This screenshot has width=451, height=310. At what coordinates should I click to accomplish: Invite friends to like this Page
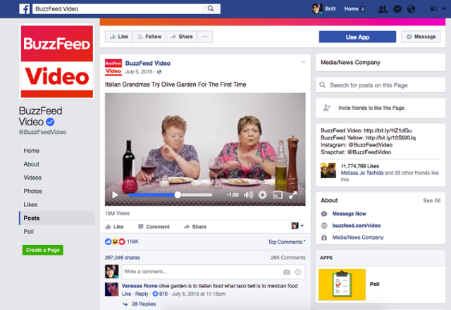[381, 108]
